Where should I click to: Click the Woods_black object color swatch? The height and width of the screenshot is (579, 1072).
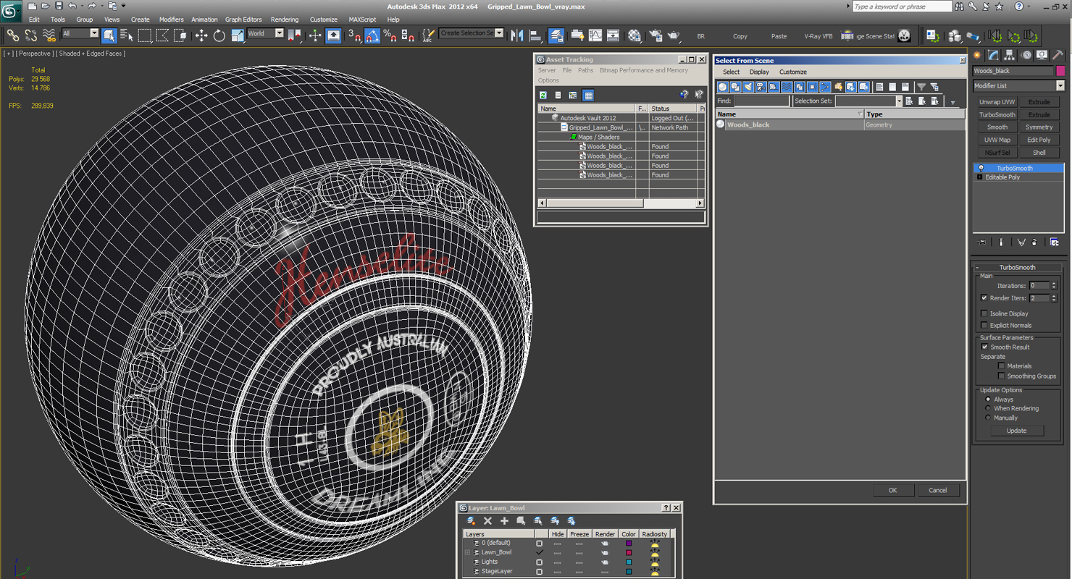tap(1060, 71)
